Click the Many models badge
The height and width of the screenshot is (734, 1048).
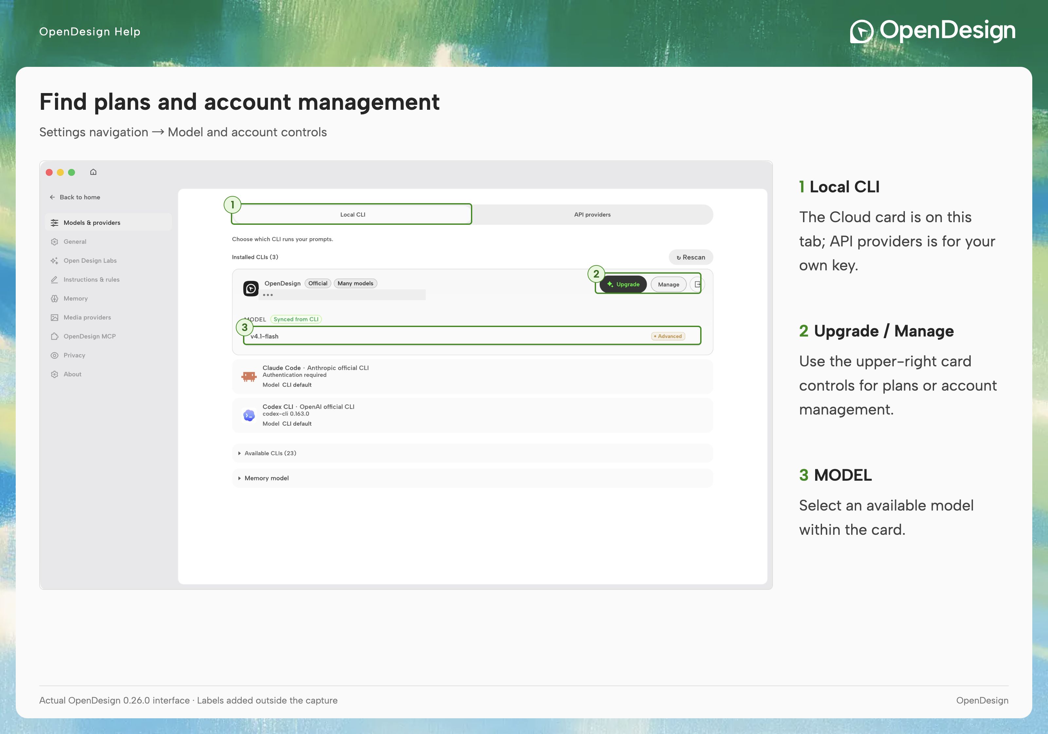[355, 283]
